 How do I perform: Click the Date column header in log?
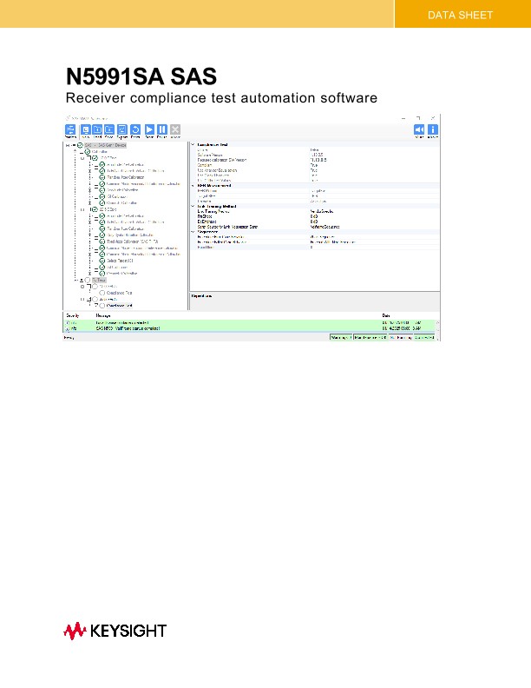click(x=386, y=315)
